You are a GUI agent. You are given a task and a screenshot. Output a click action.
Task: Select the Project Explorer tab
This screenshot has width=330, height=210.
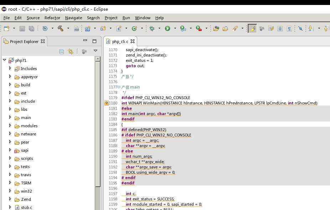click(x=24, y=42)
